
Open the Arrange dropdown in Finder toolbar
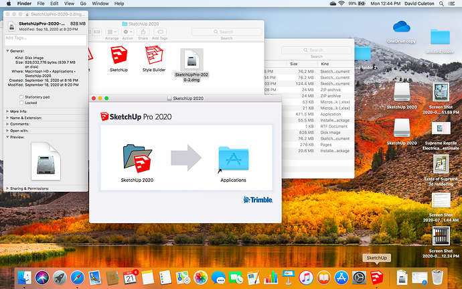(112, 32)
